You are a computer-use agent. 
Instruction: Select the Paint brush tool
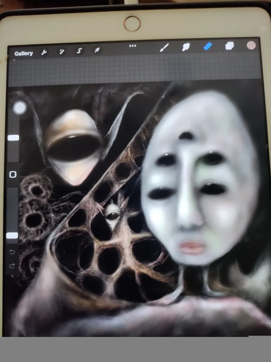164,48
